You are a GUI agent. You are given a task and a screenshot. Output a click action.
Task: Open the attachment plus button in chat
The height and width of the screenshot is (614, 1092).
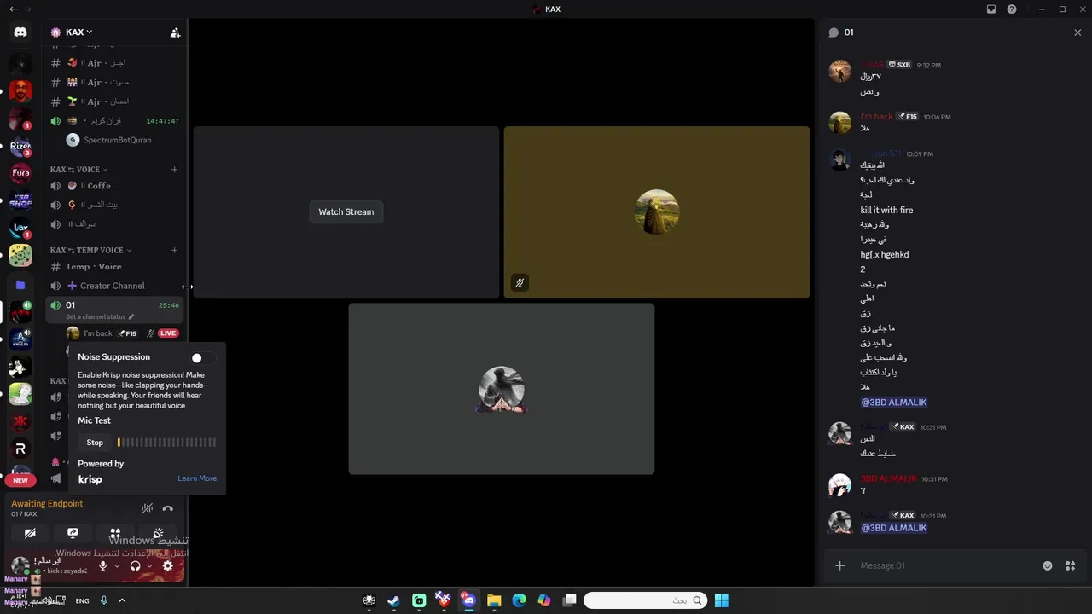click(840, 565)
